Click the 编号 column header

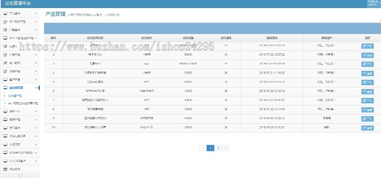click(x=53, y=38)
